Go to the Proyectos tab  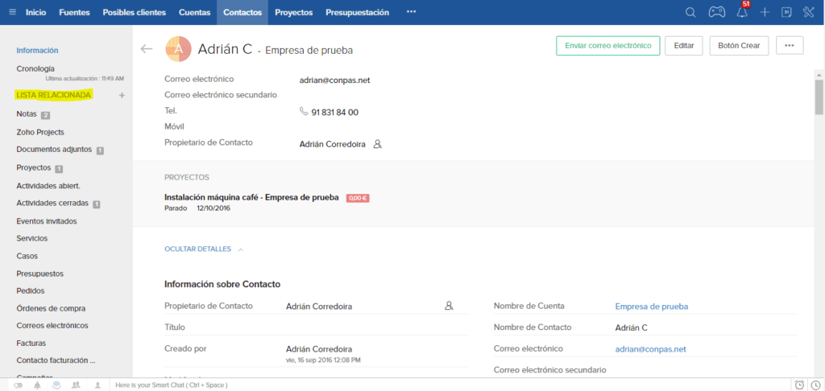pos(293,12)
